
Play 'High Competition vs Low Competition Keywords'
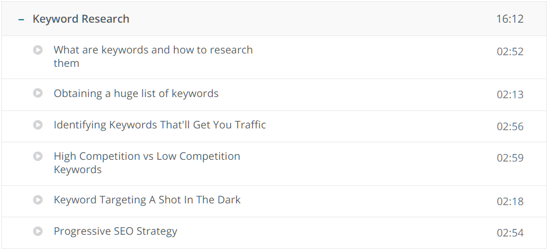tap(38, 156)
